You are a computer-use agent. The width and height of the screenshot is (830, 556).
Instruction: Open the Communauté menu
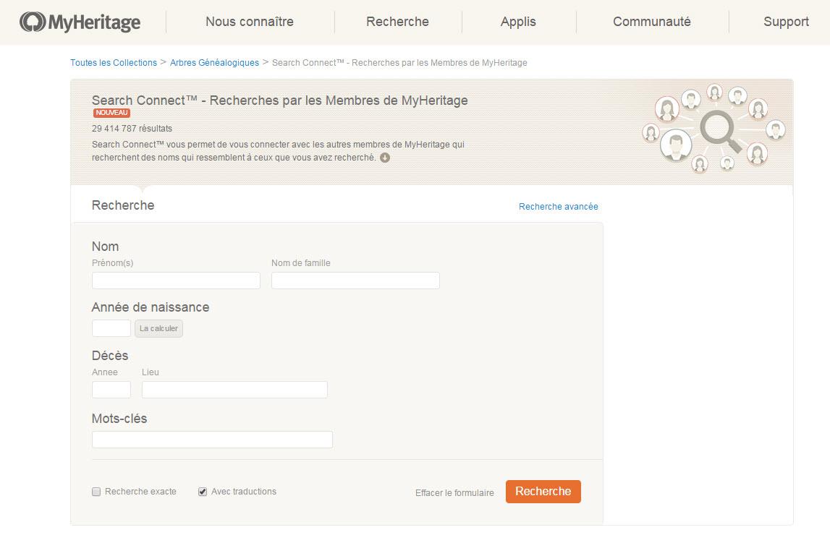click(651, 22)
